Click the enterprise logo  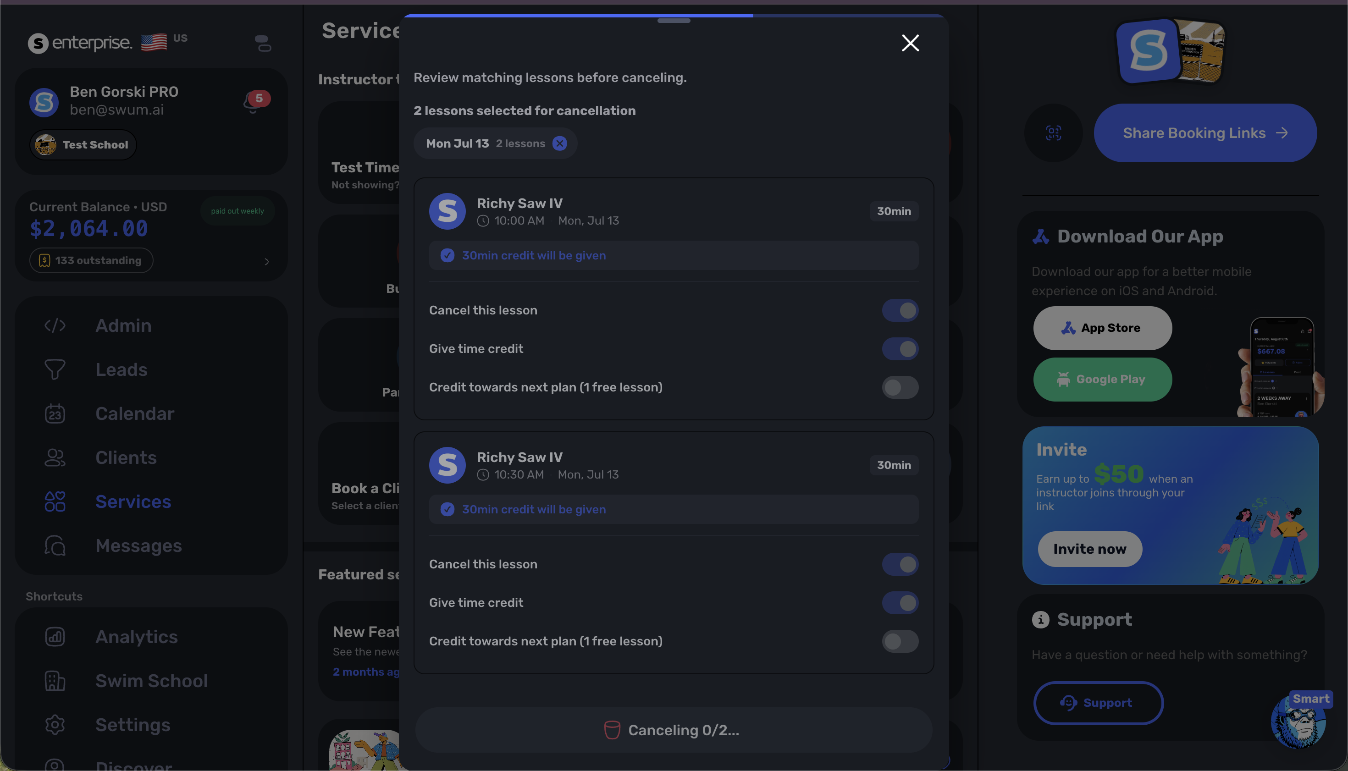[x=79, y=43]
